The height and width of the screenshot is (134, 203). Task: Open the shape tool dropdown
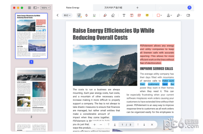tap(159, 15)
